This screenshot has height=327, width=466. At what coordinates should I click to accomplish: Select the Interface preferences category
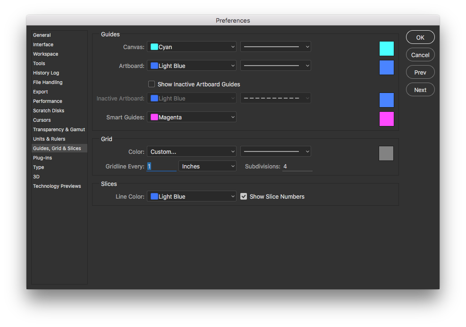point(43,44)
